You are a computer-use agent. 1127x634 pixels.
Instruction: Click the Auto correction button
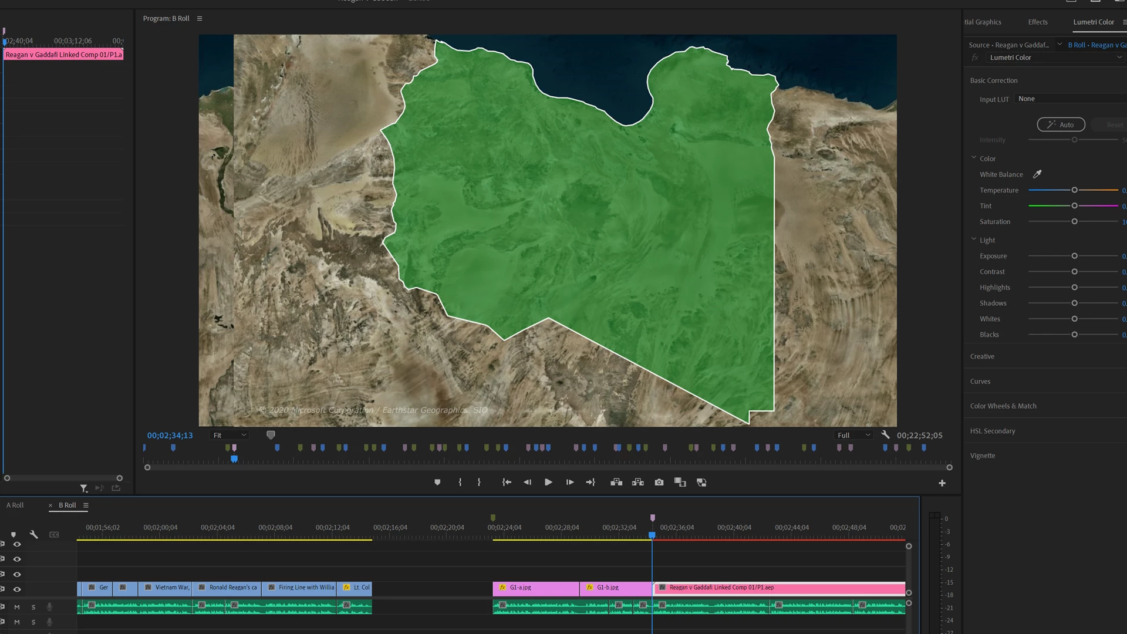tap(1061, 125)
